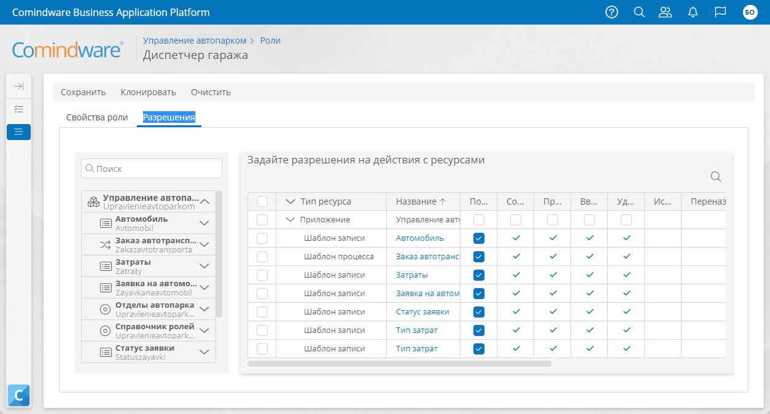Open the checklist tasks sidebar icon
The width and height of the screenshot is (770, 414).
pos(18,109)
